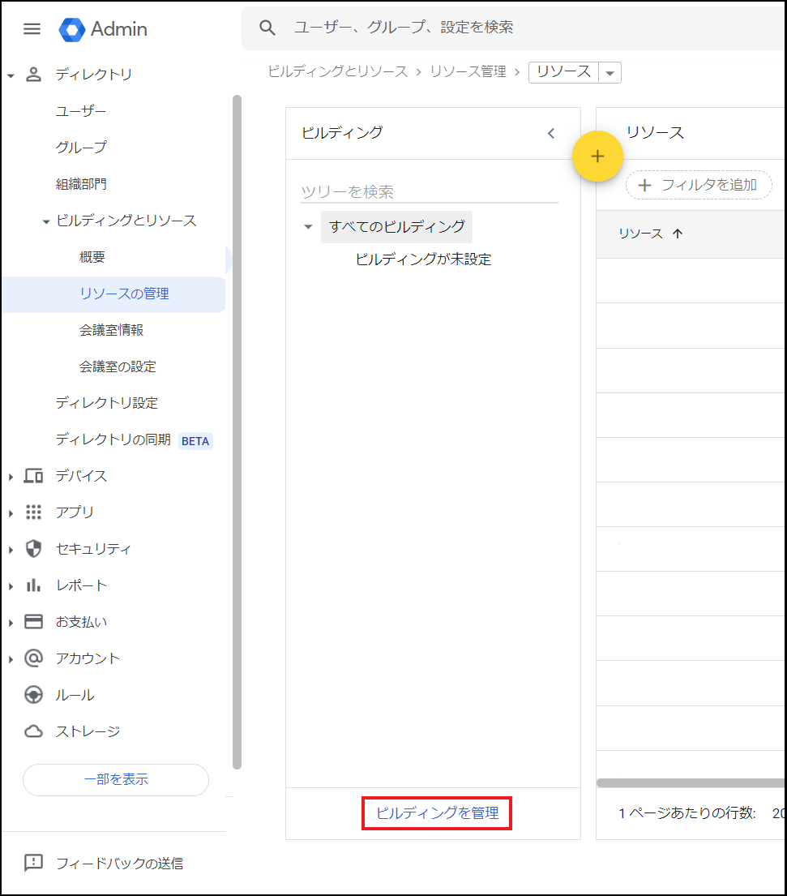Collapse the ディレクトリ sidebar section
Viewport: 787px width, 896px height.
point(11,75)
